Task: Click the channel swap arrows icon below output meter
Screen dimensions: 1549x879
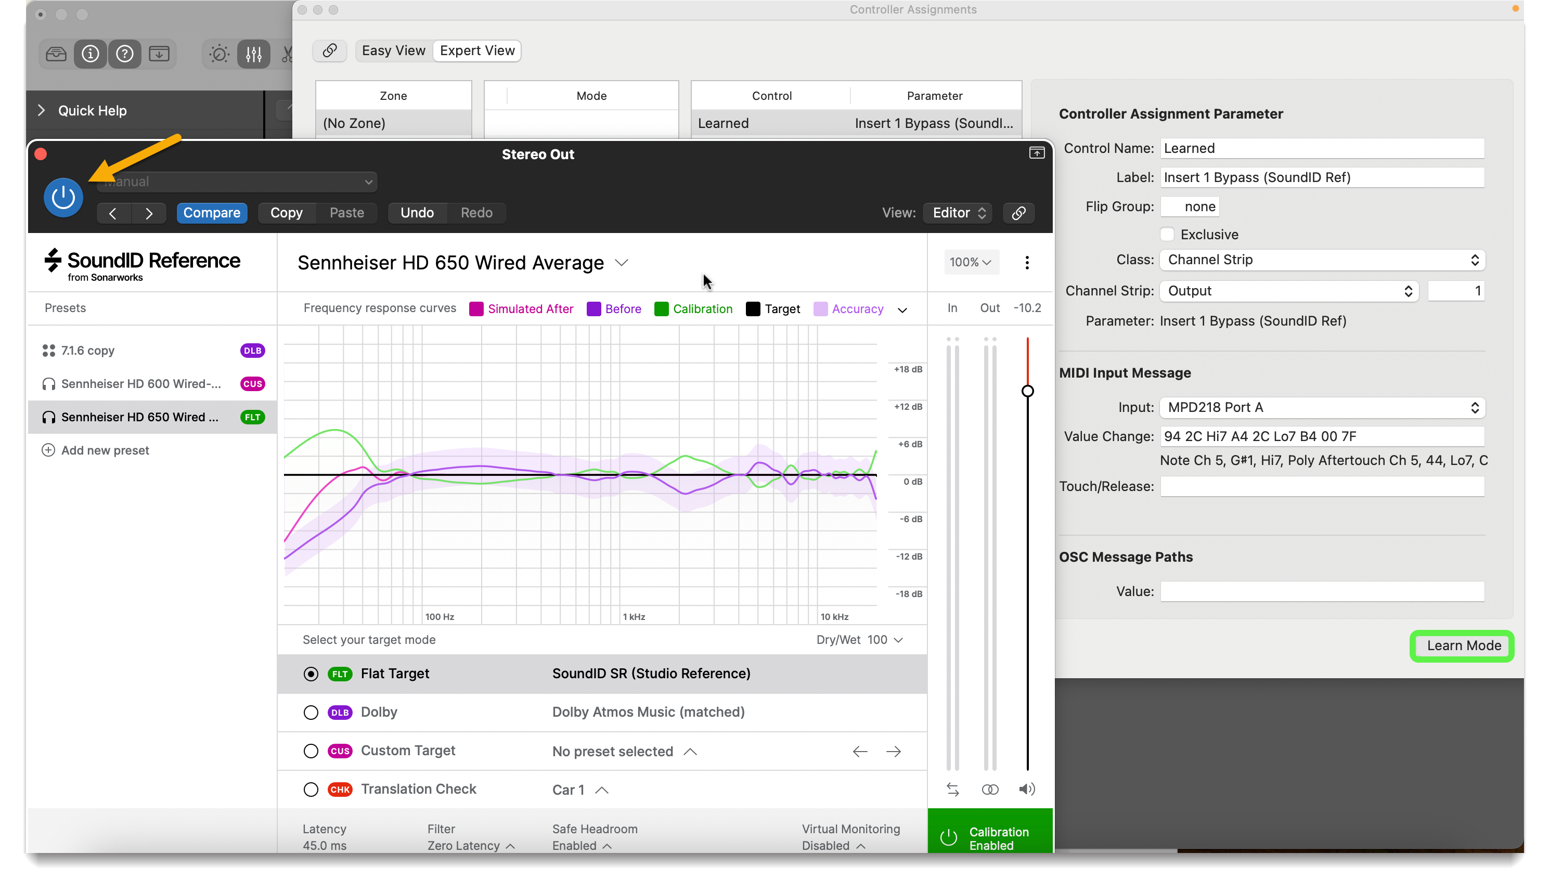Action: click(952, 788)
